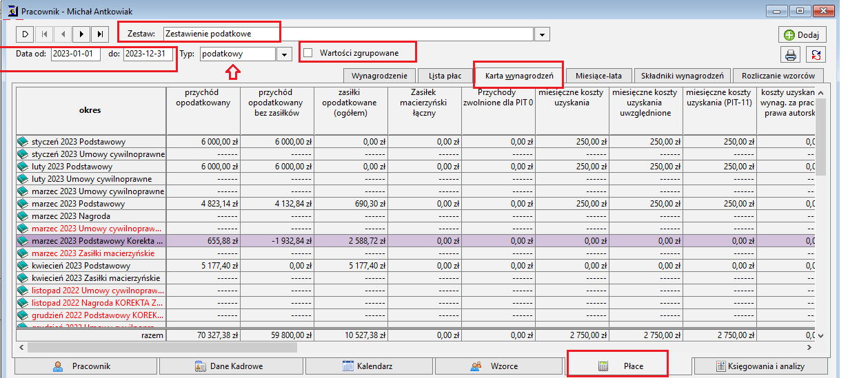
Task: Switch to Miesiące-lata tab
Action: point(598,76)
